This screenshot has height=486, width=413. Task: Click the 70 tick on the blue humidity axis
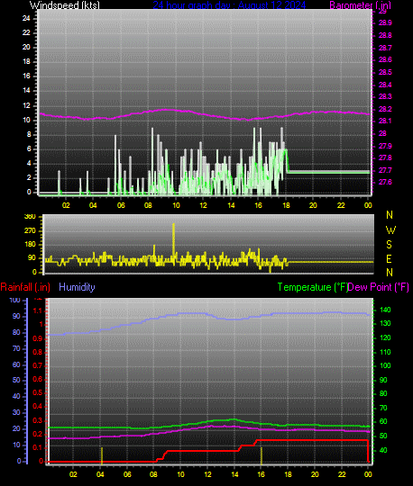coord(16,348)
